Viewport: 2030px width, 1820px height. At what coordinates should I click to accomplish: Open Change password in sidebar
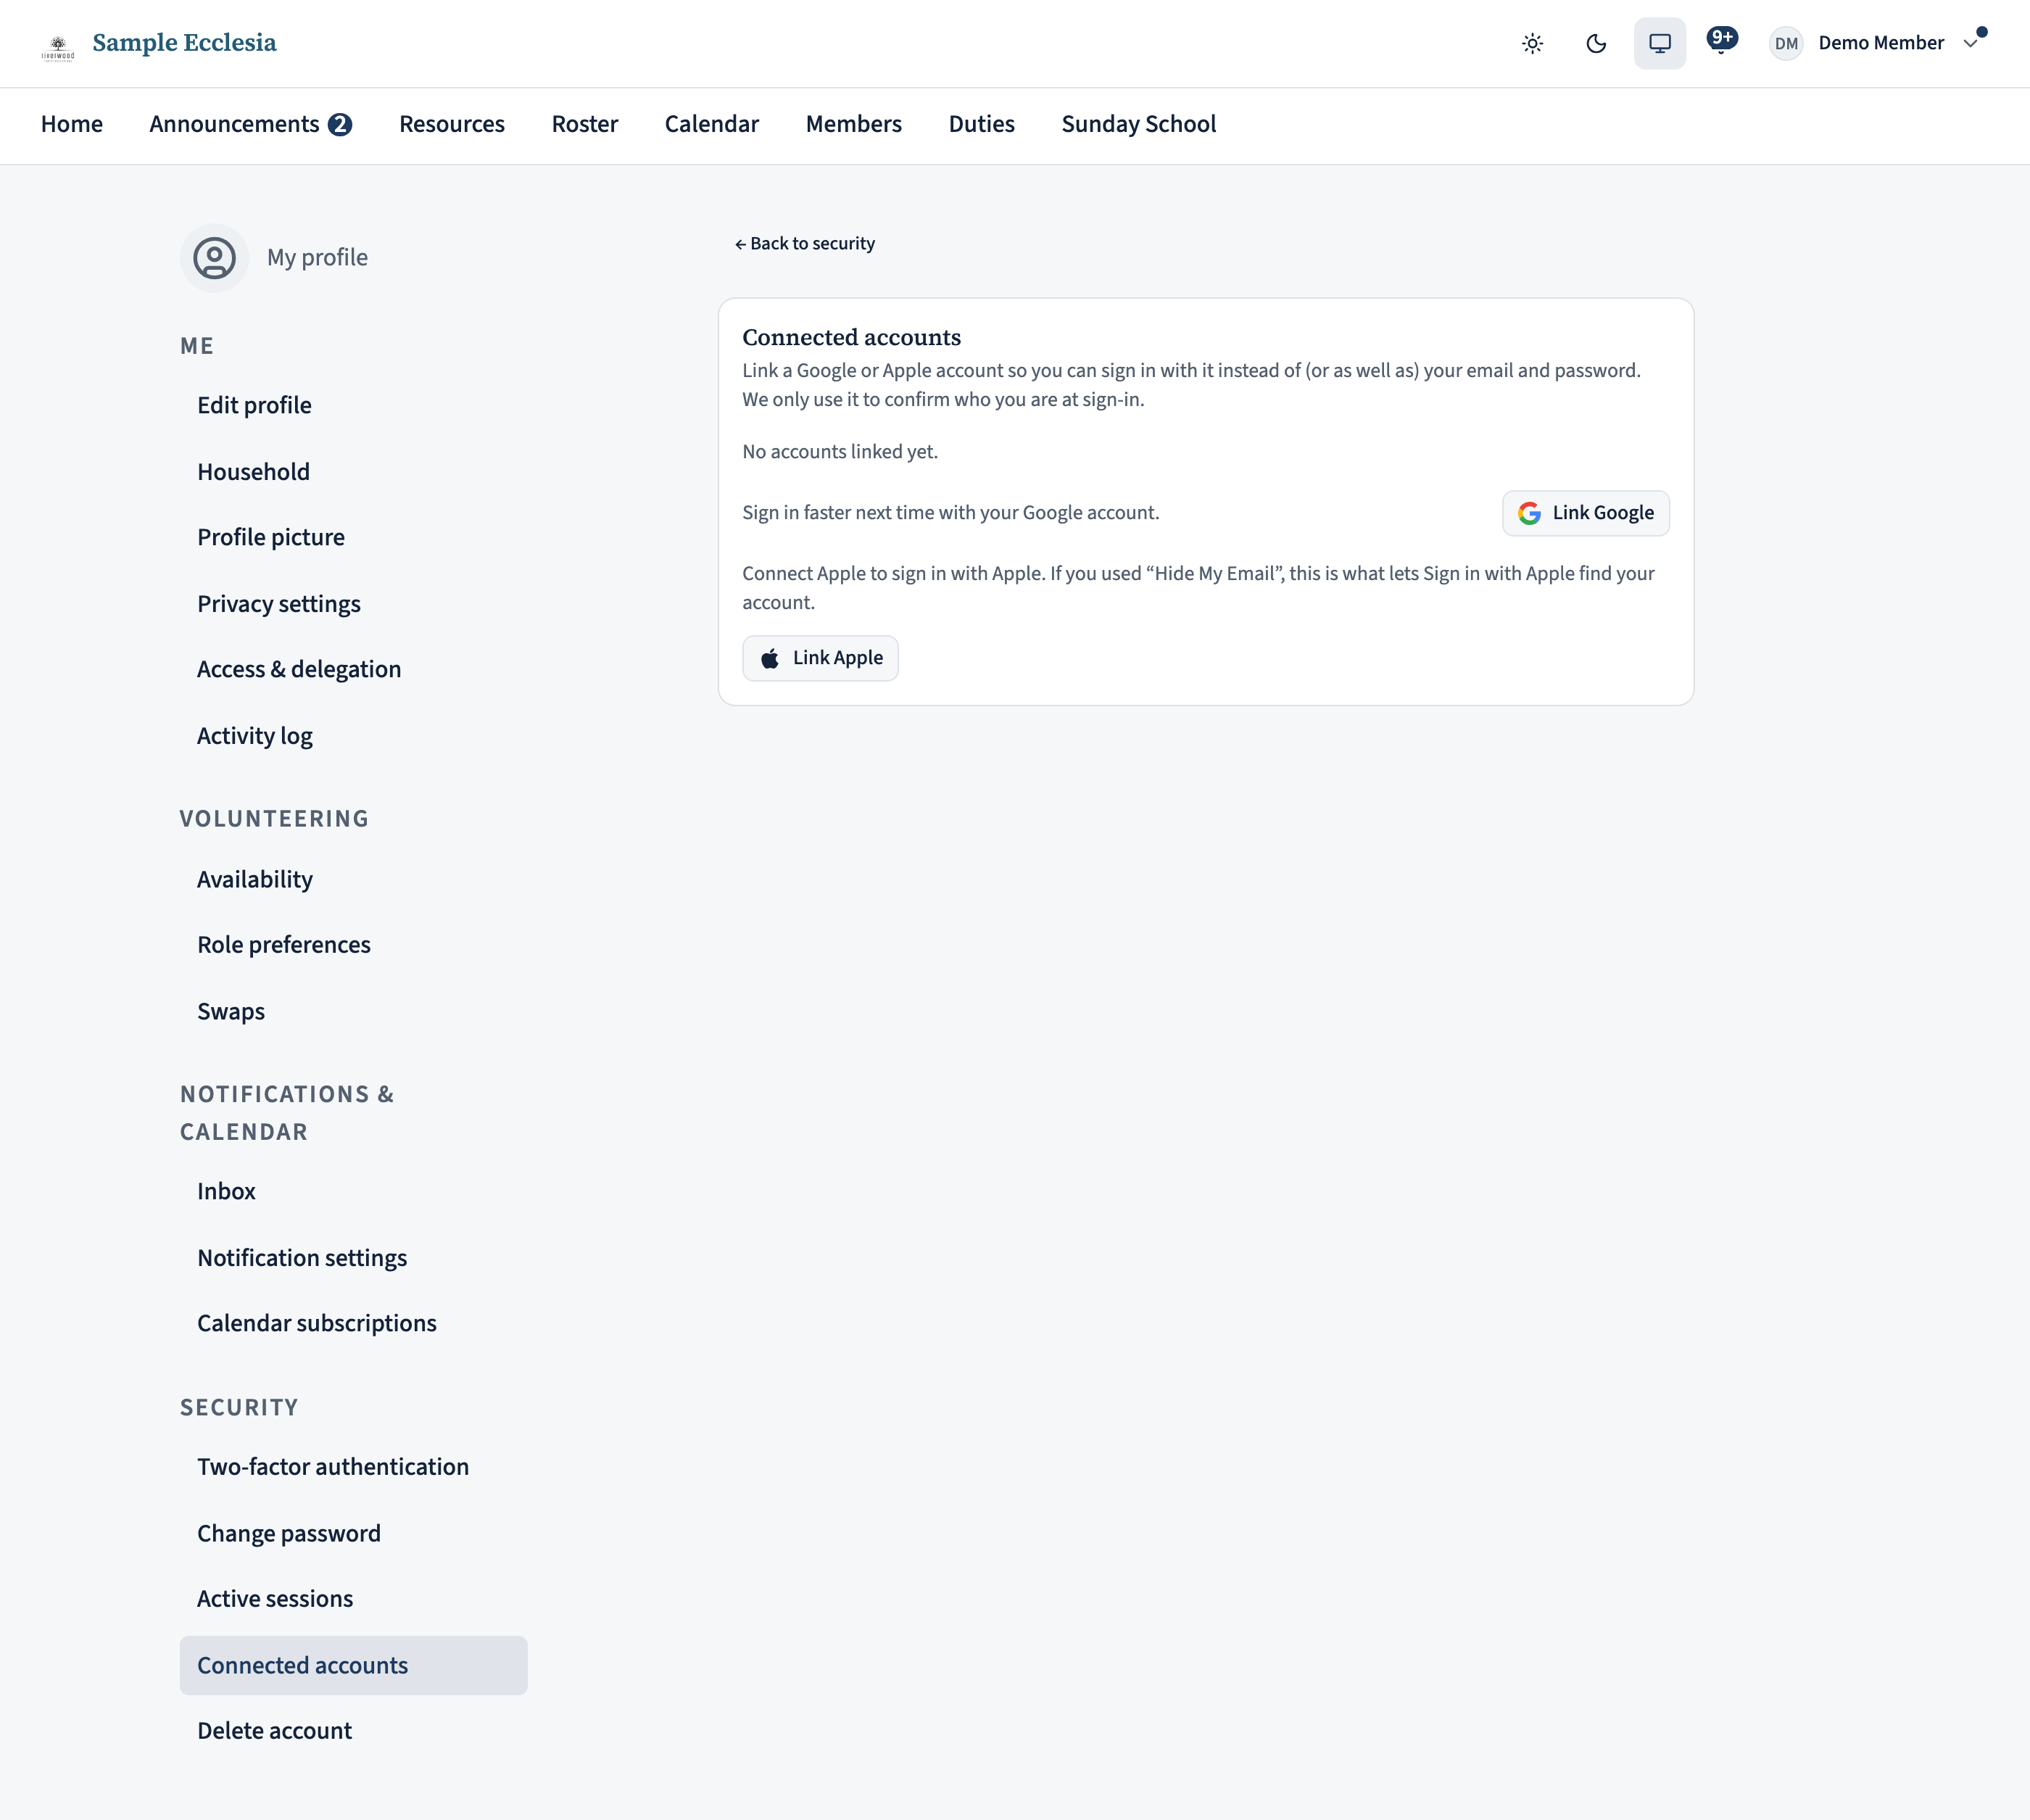pyautogui.click(x=353, y=1533)
